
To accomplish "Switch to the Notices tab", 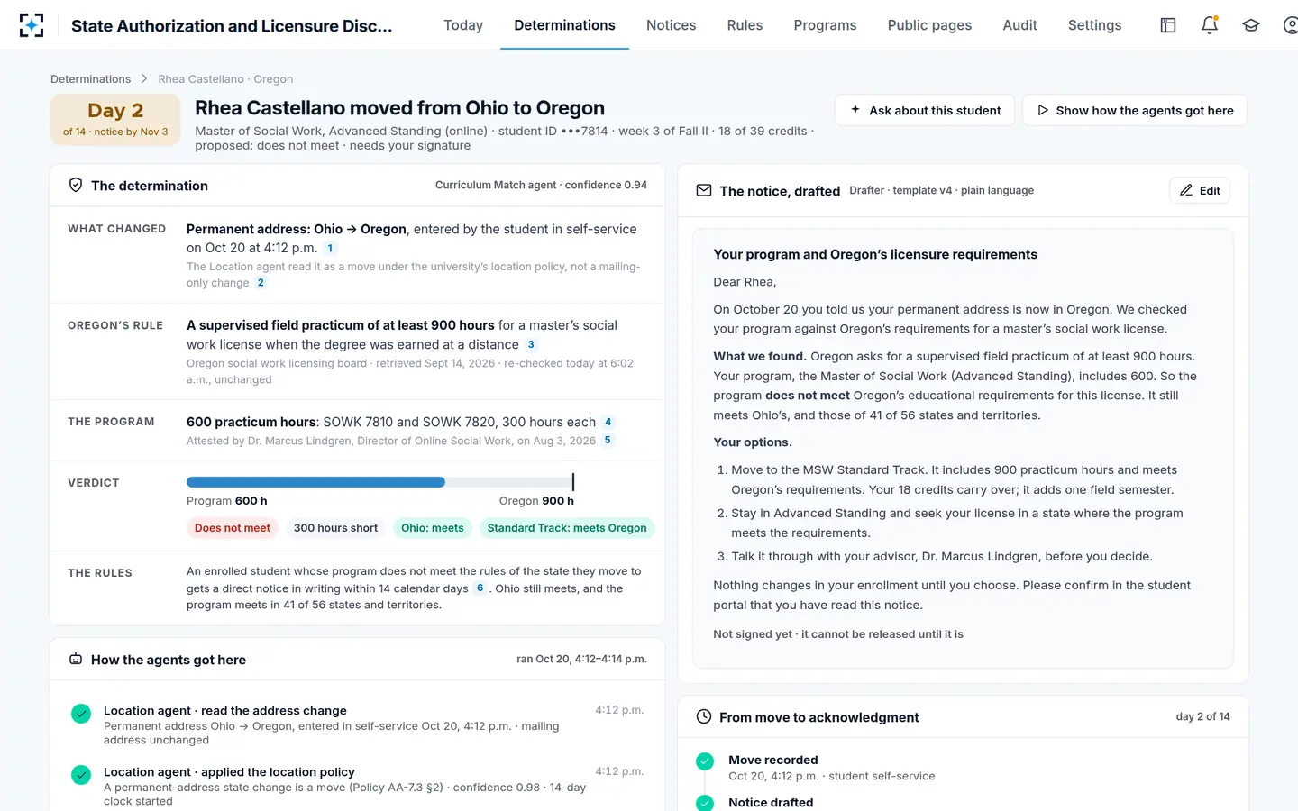I will [x=671, y=25].
